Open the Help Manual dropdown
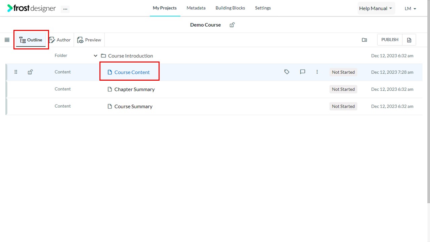The height and width of the screenshot is (242, 430). 376,8
